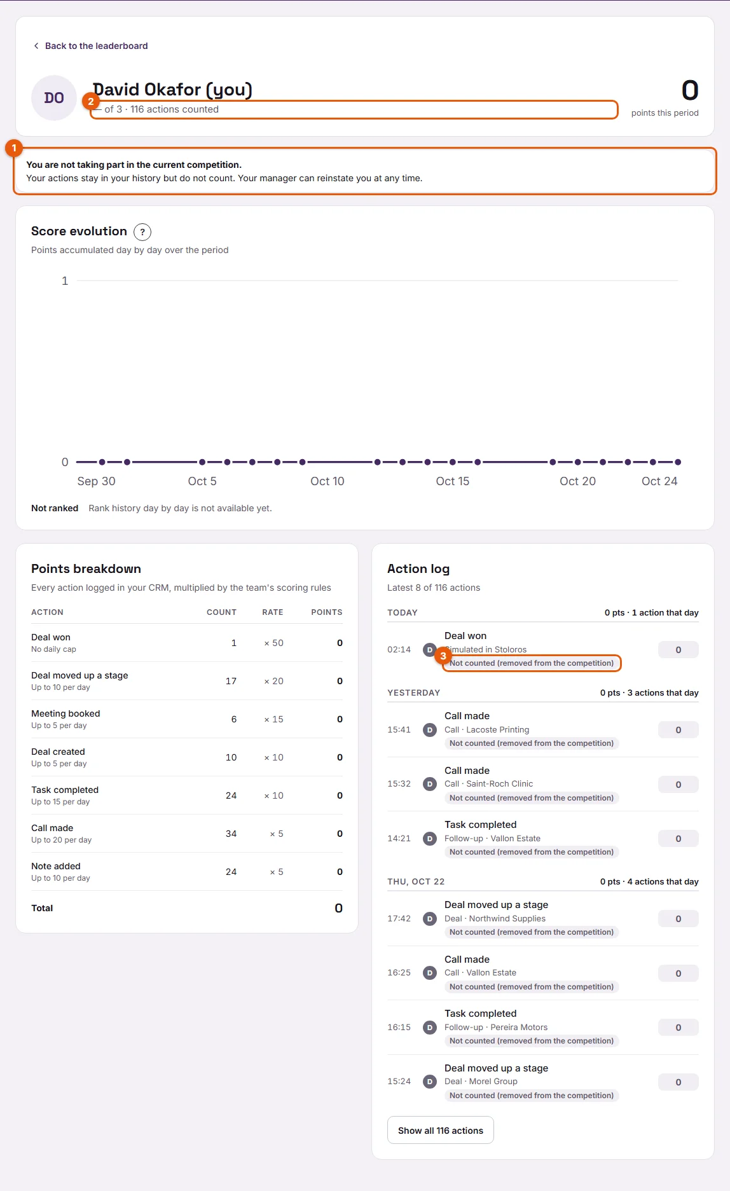Click "Latest 8 of 116 actions" subtitle

(434, 588)
